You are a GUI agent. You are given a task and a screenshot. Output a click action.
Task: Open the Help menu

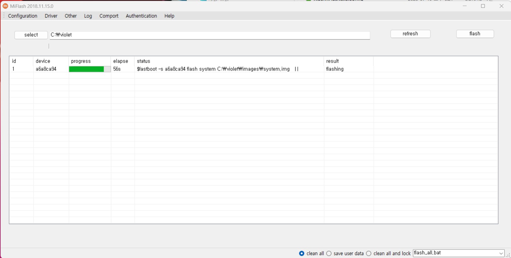click(169, 16)
